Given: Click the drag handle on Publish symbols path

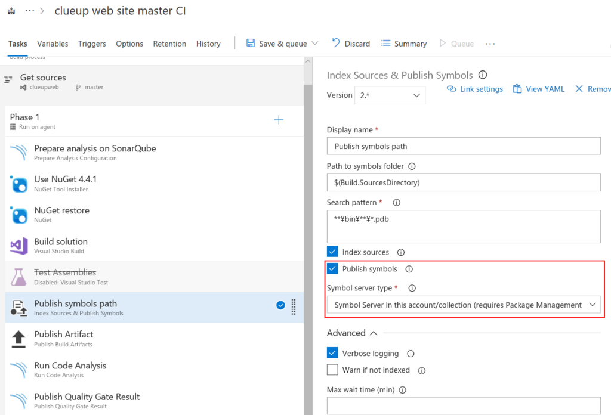Looking at the screenshot, I should [294, 306].
